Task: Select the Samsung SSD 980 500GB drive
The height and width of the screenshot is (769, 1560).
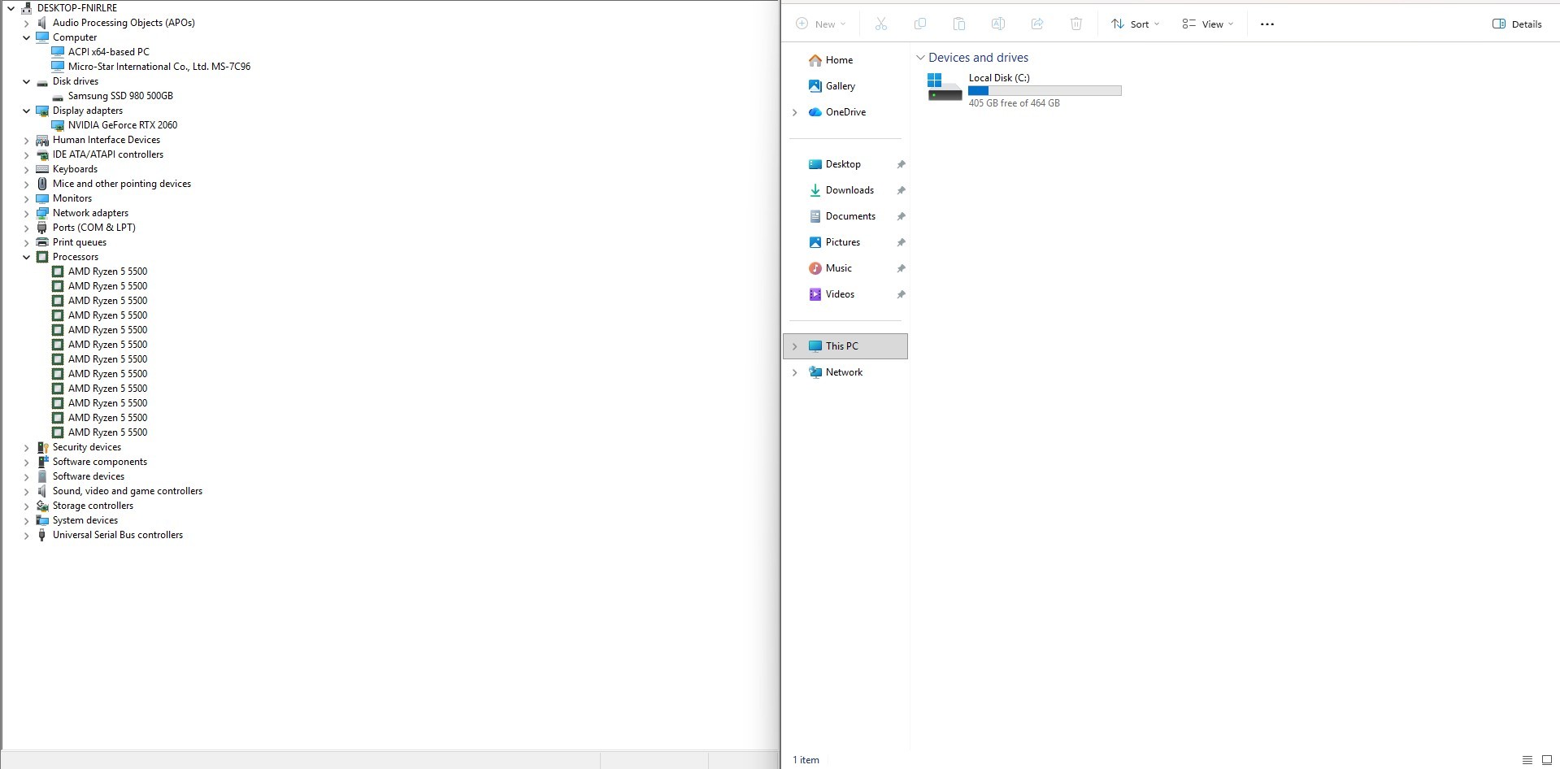Action: pos(120,96)
